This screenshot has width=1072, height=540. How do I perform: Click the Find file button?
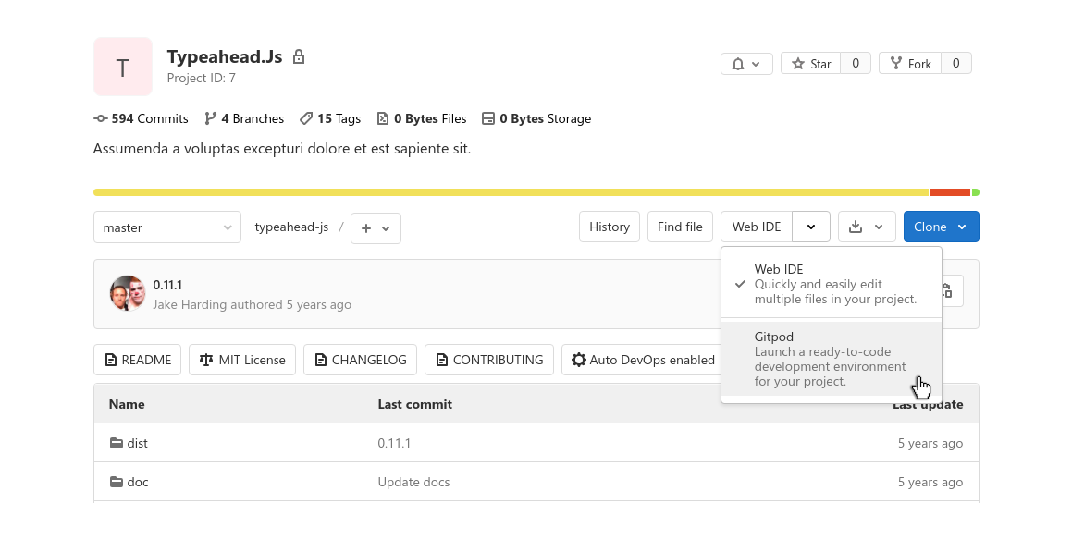point(680,227)
